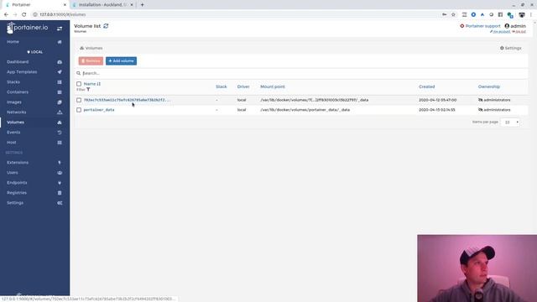Open the Home sidebar entry

point(13,42)
